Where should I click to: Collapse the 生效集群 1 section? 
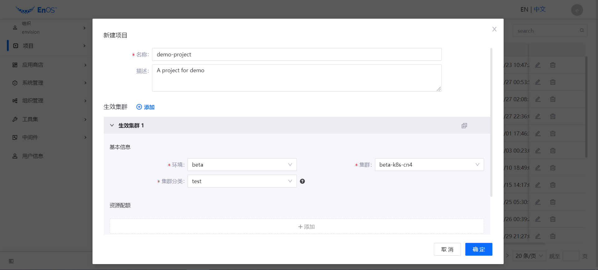[112, 126]
